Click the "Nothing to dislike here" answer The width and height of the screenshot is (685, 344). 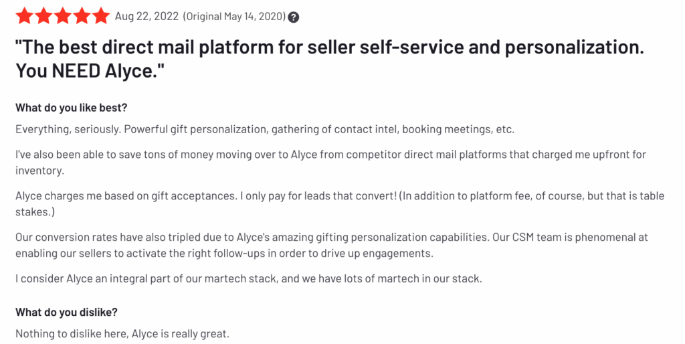(122, 333)
